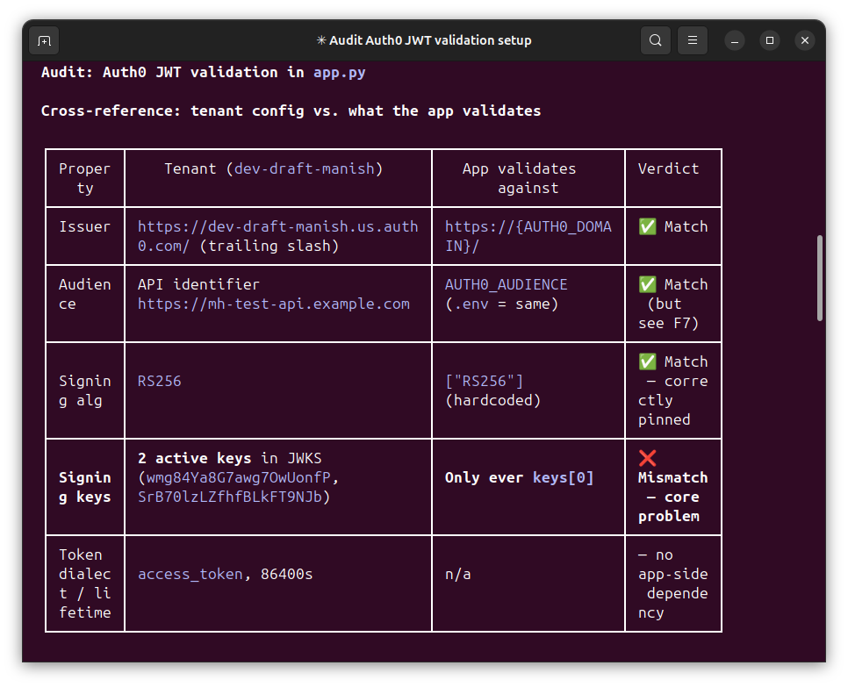Click the 'Token dialect / lifetime' row label
Screen dimensions: 848x687
pyautogui.click(x=85, y=583)
